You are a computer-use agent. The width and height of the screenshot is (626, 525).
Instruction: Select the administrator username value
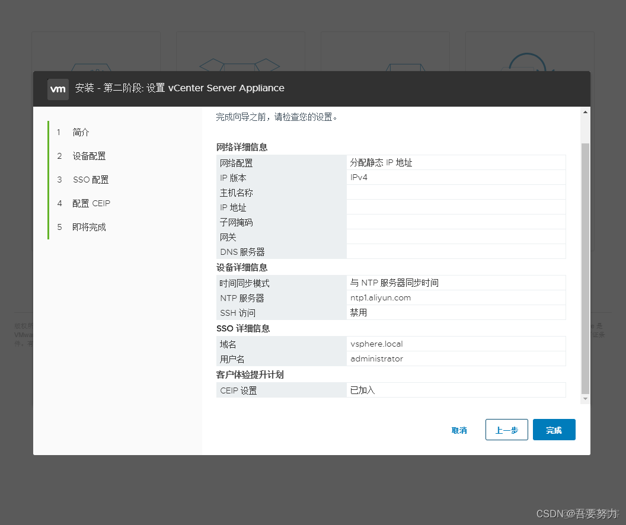click(x=376, y=358)
